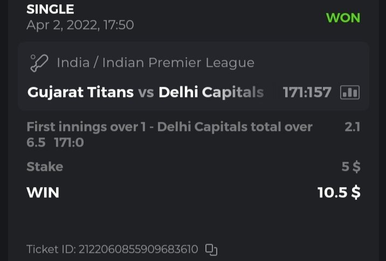
Task: Click the green WON status label
Action: tap(343, 17)
